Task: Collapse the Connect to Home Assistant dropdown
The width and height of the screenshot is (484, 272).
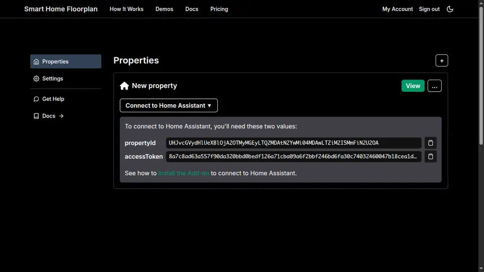Action: click(168, 105)
